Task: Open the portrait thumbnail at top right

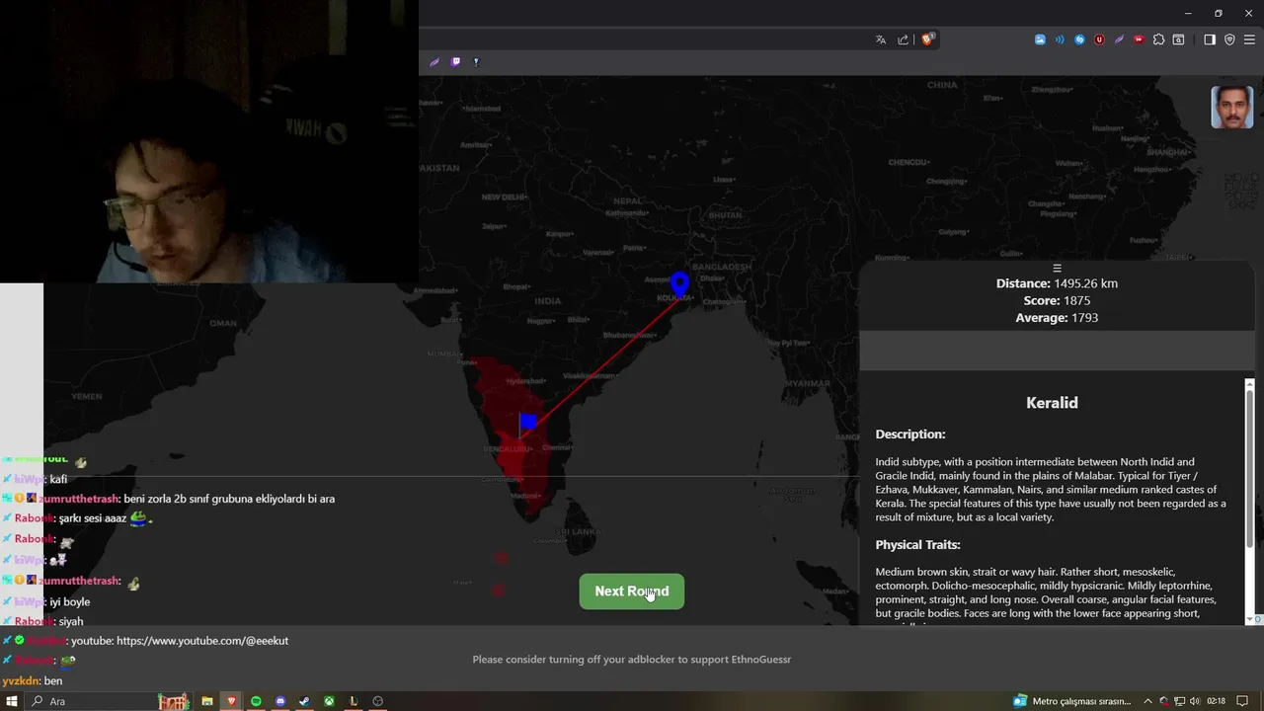Action: (1231, 108)
